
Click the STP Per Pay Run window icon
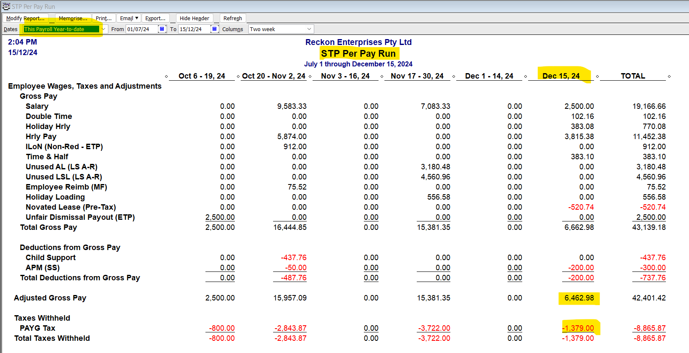(6, 6)
